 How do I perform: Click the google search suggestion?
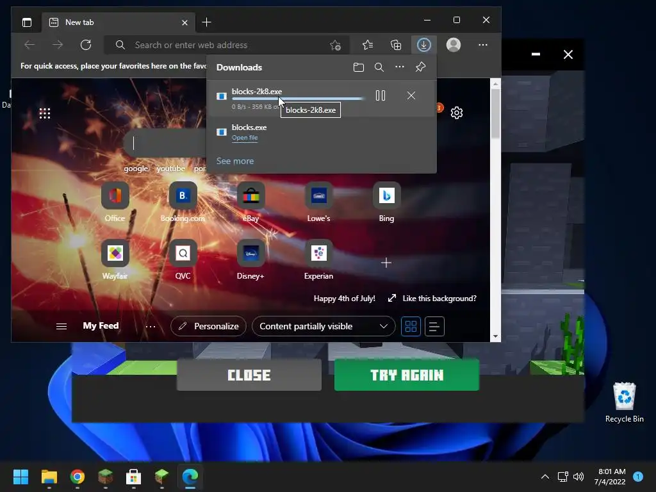click(x=136, y=168)
